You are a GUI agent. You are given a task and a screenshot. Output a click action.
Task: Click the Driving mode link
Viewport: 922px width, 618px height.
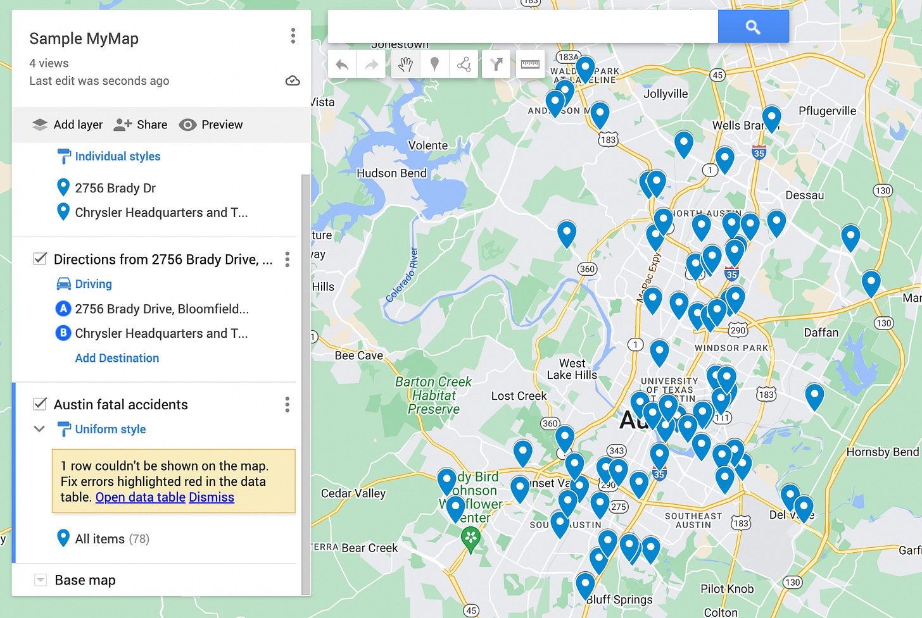tap(94, 284)
